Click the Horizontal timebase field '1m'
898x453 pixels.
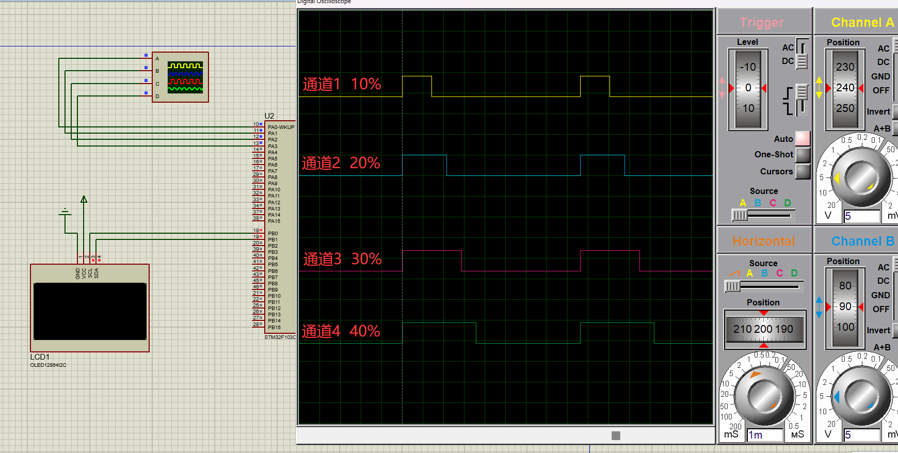point(765,434)
